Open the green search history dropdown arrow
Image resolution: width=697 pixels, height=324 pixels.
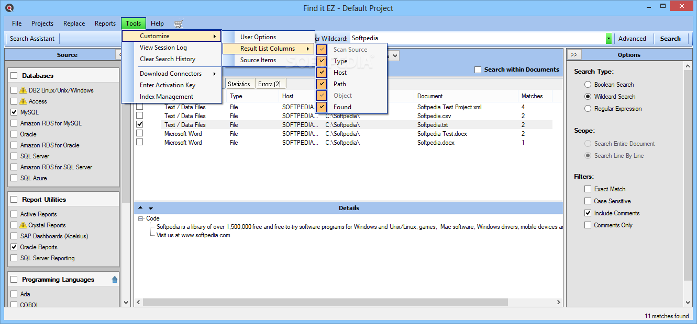pos(609,39)
